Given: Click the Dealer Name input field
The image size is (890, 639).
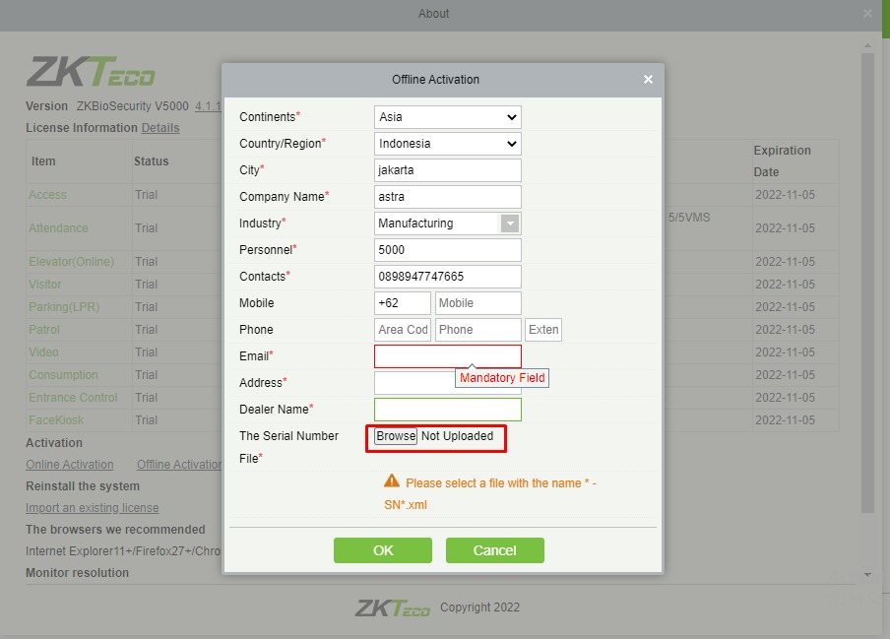Looking at the screenshot, I should pyautogui.click(x=447, y=410).
